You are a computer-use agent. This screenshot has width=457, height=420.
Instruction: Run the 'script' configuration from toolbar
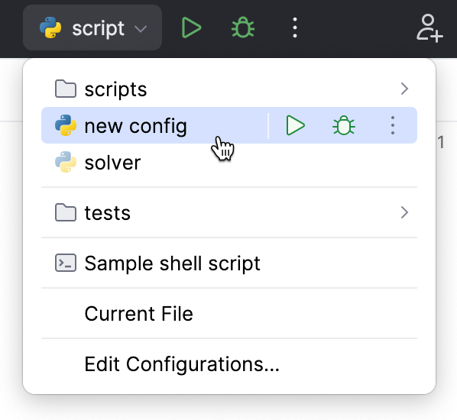191,28
